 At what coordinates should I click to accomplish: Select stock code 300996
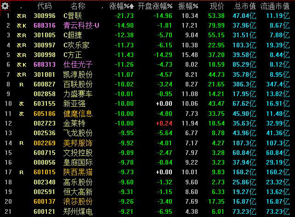45,16
